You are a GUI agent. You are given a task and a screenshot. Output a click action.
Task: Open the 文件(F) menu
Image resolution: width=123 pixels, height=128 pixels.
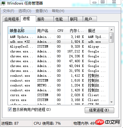click(x=9, y=11)
